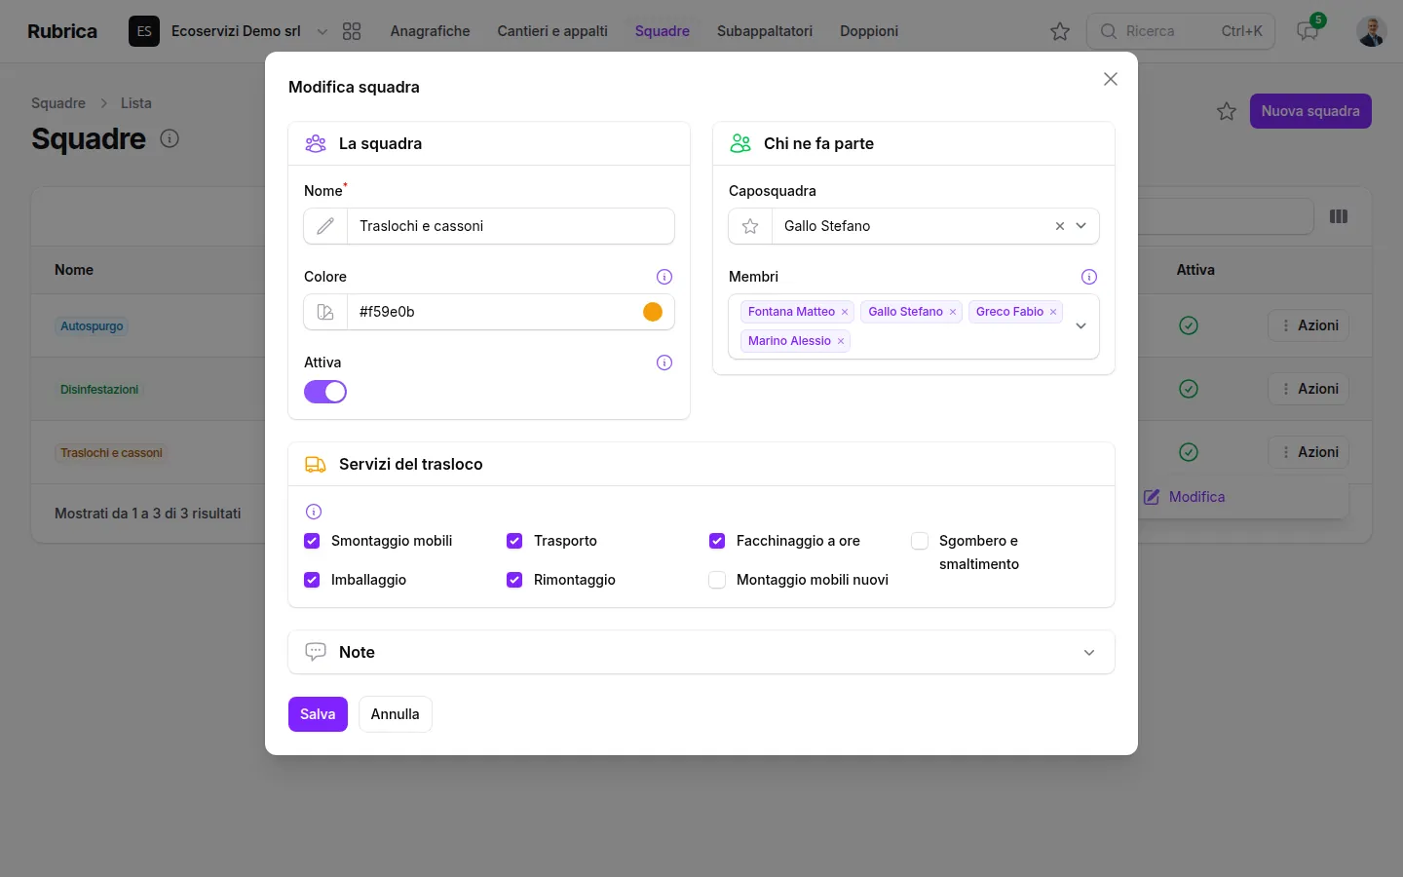The width and height of the screenshot is (1403, 877).
Task: Uncheck the Rimontaggio checkbox
Action: pyautogui.click(x=514, y=580)
